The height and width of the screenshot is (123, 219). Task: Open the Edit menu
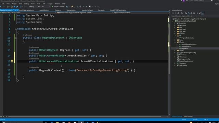[3, 4]
